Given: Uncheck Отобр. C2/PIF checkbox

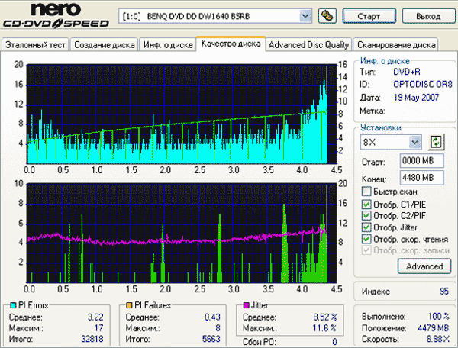Looking at the screenshot, I should 366,215.
